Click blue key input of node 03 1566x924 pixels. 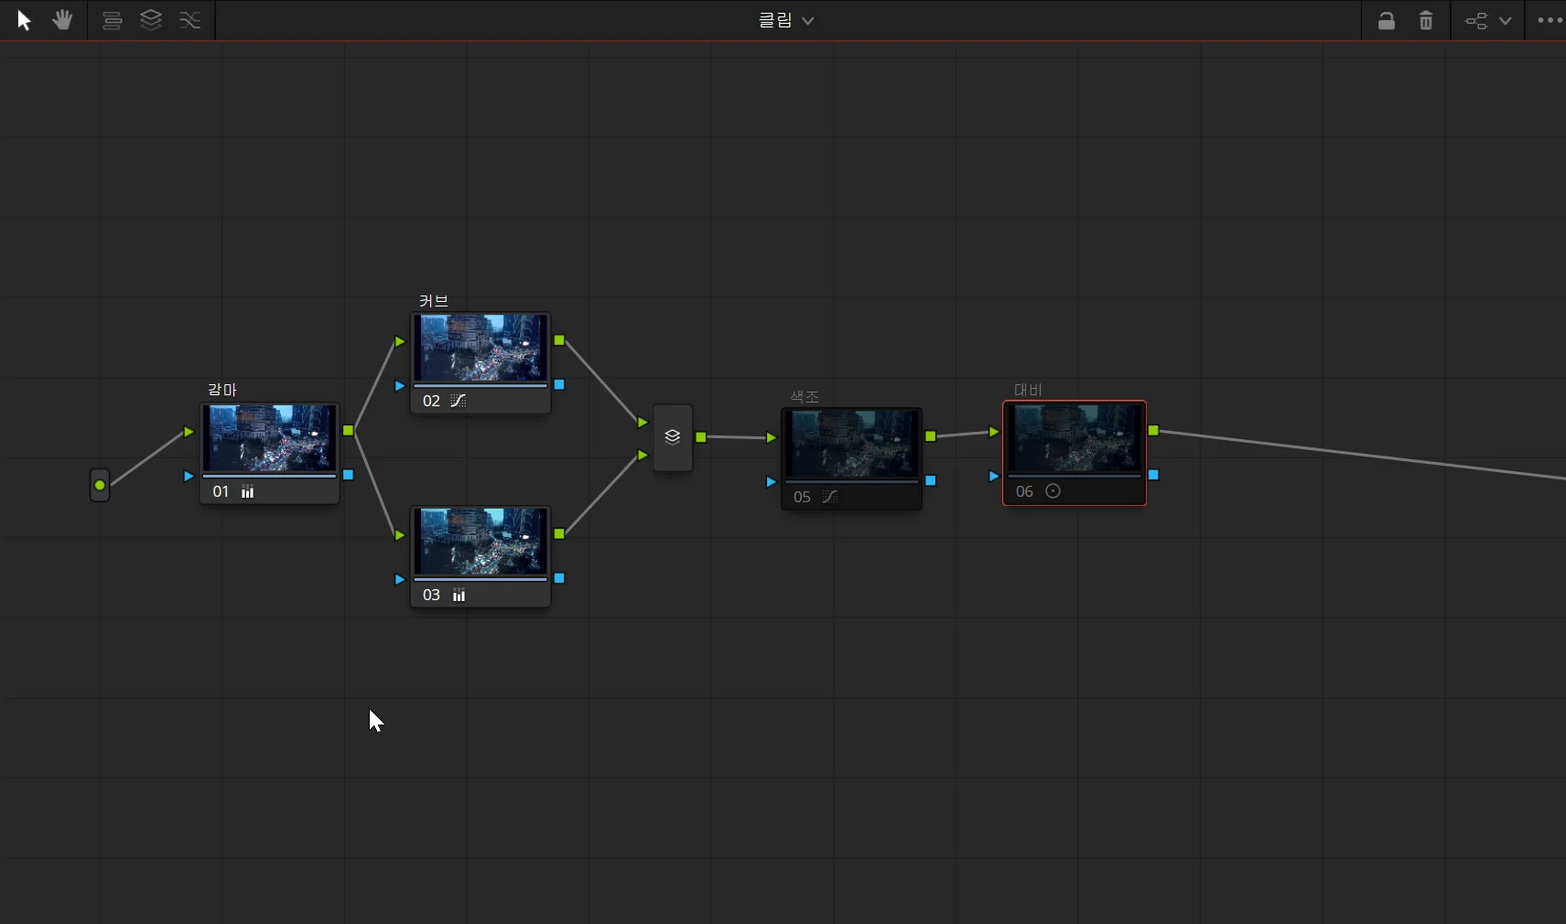pyautogui.click(x=400, y=579)
